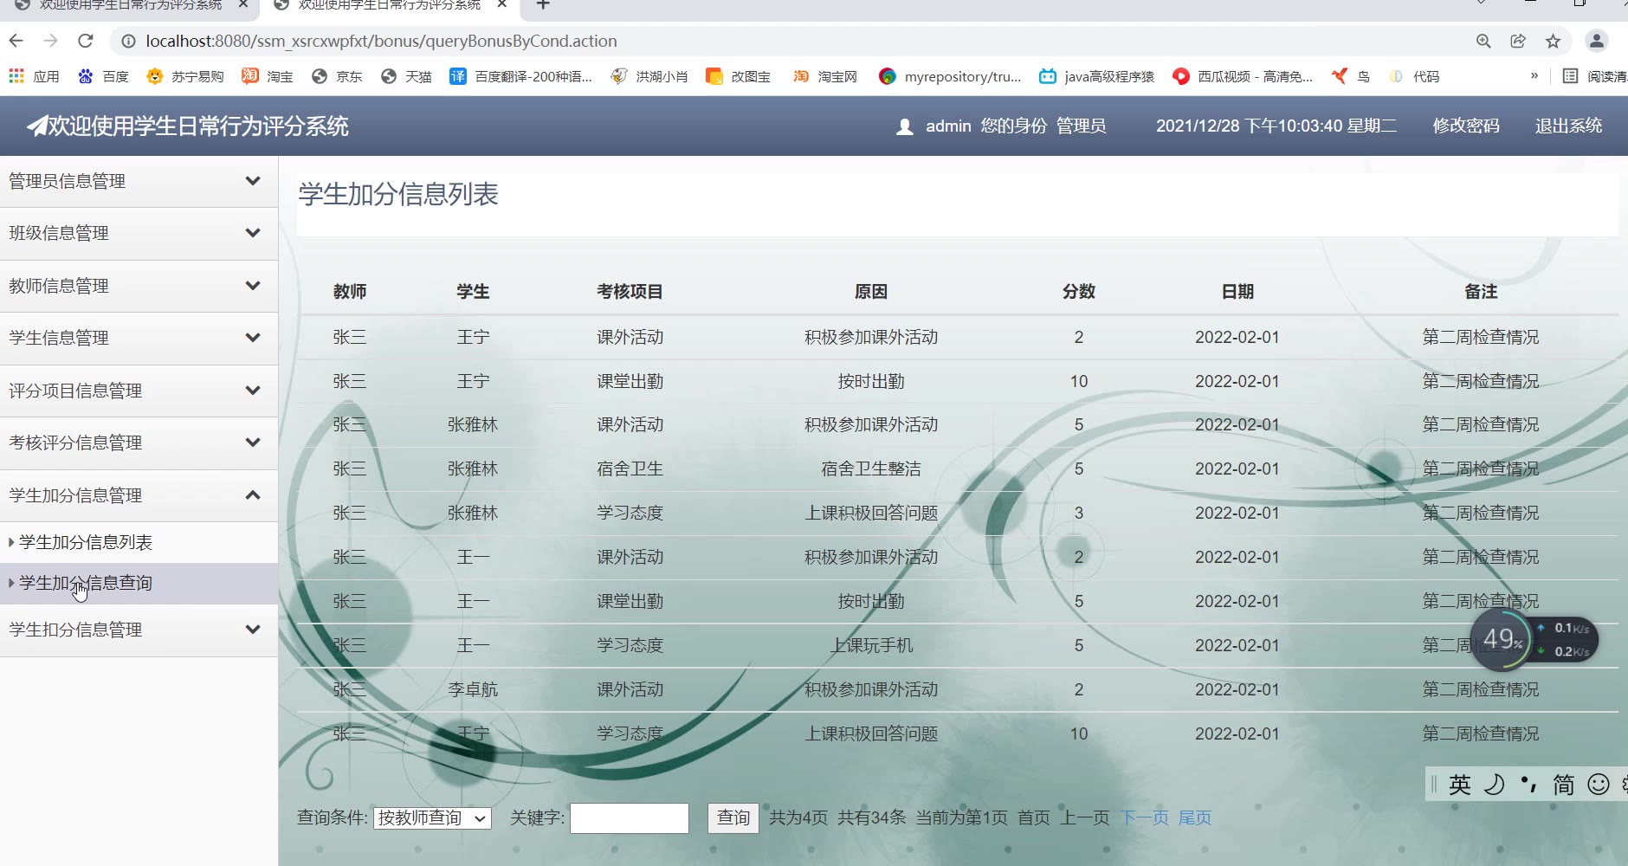Expand 教师信息管理 menu section
This screenshot has width=1628, height=866.
point(139,286)
